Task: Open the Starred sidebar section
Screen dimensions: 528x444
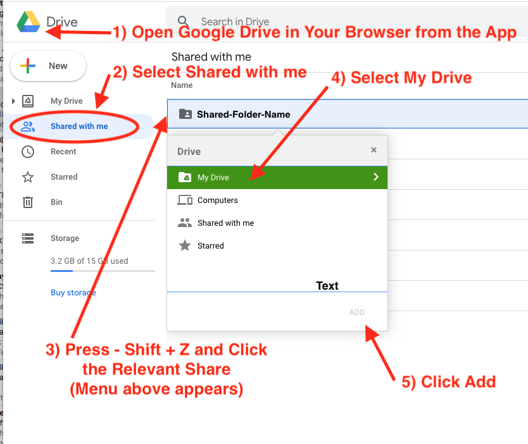Action: (64, 177)
